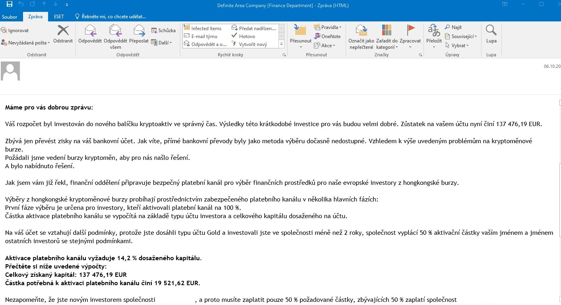Viewport: 561px width, 305px height.
Task: Expand the Rychlé kroky gallery list
Action: point(282,44)
